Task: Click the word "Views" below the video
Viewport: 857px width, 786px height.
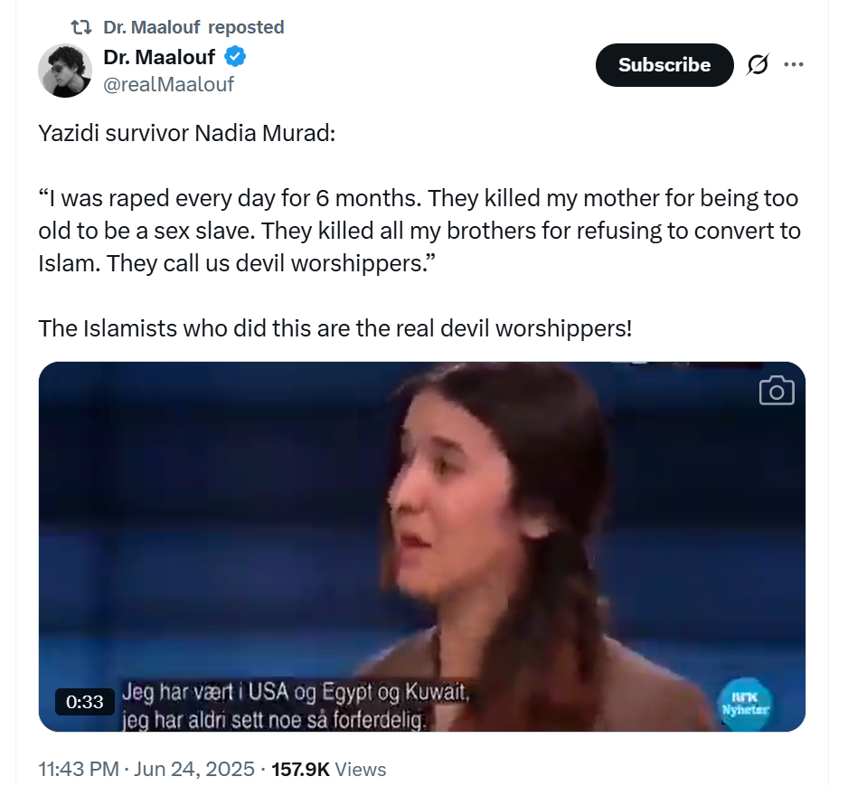Action: (360, 770)
